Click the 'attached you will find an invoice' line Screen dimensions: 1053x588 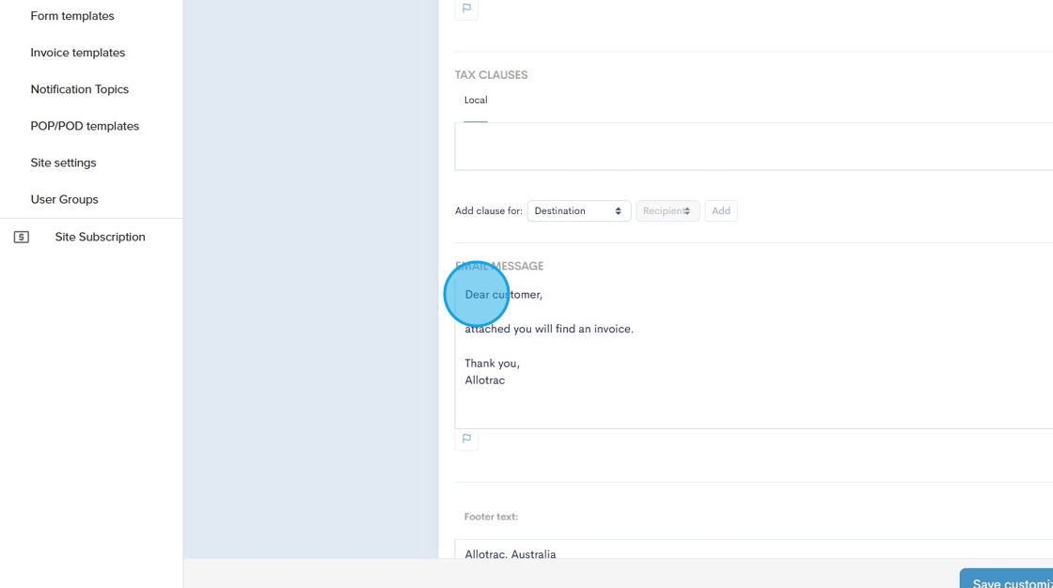click(x=549, y=329)
